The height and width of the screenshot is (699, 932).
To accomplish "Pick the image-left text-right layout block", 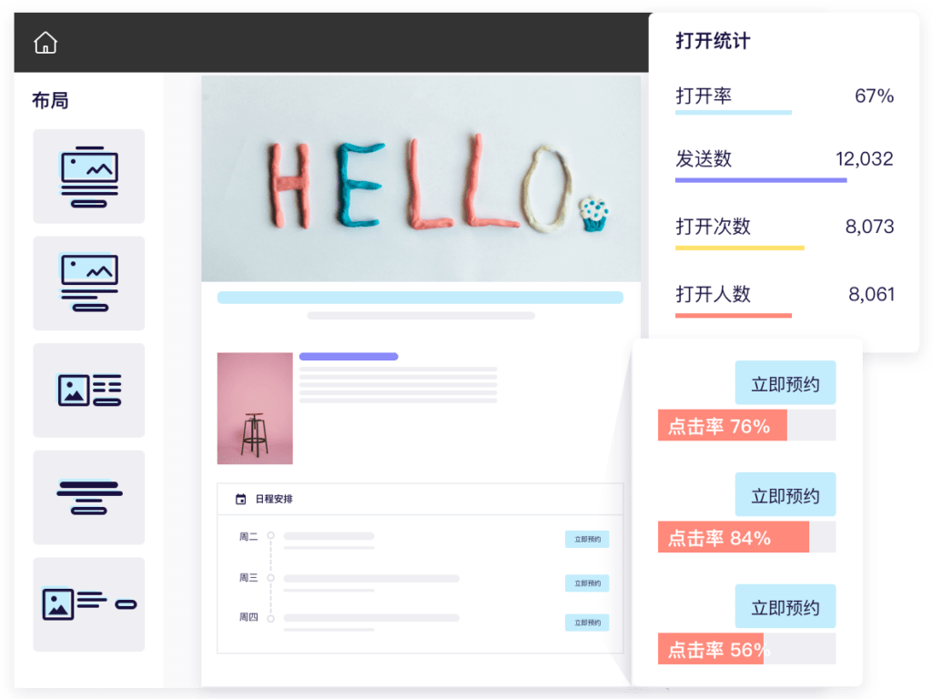I will pyautogui.click(x=88, y=390).
